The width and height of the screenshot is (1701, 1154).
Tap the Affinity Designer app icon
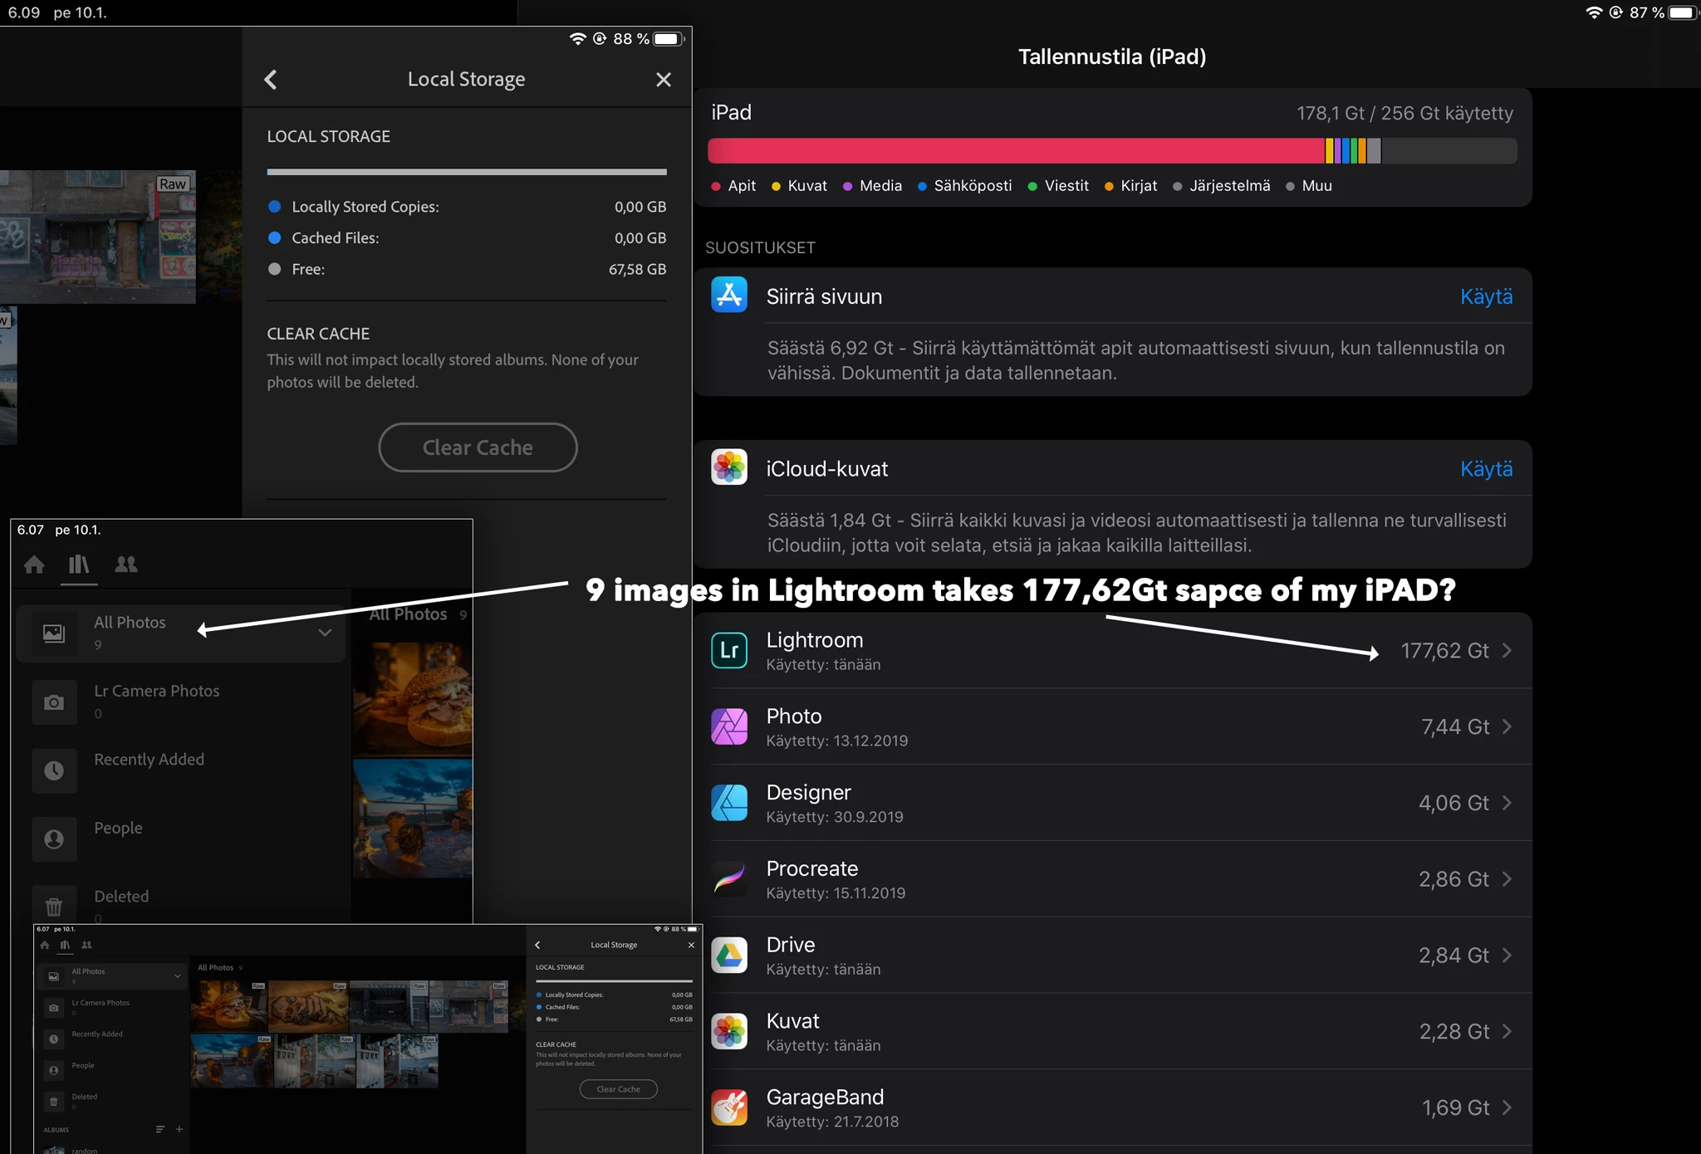(x=729, y=803)
